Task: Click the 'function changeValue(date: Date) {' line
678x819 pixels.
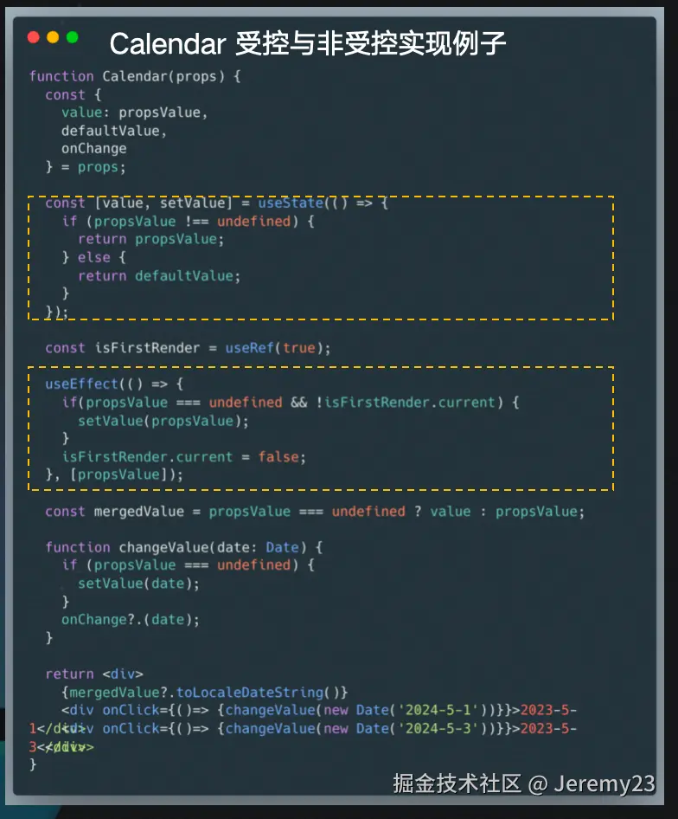Action: coord(183,547)
